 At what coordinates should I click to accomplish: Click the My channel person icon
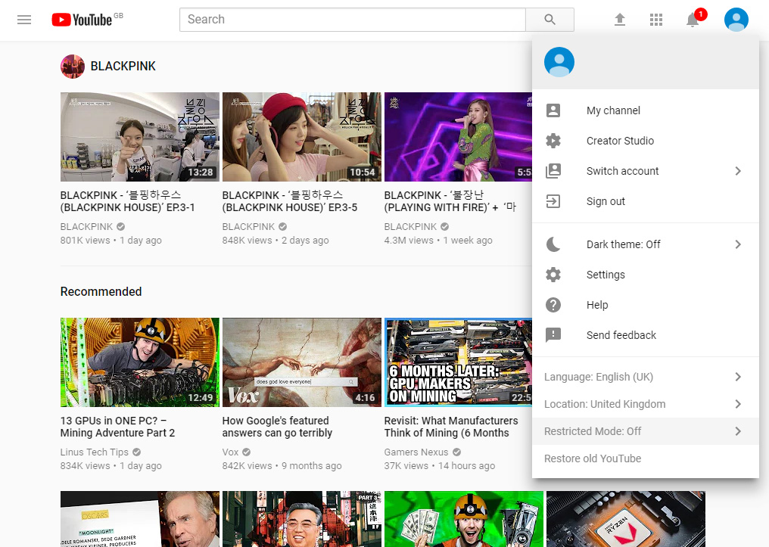pyautogui.click(x=553, y=110)
